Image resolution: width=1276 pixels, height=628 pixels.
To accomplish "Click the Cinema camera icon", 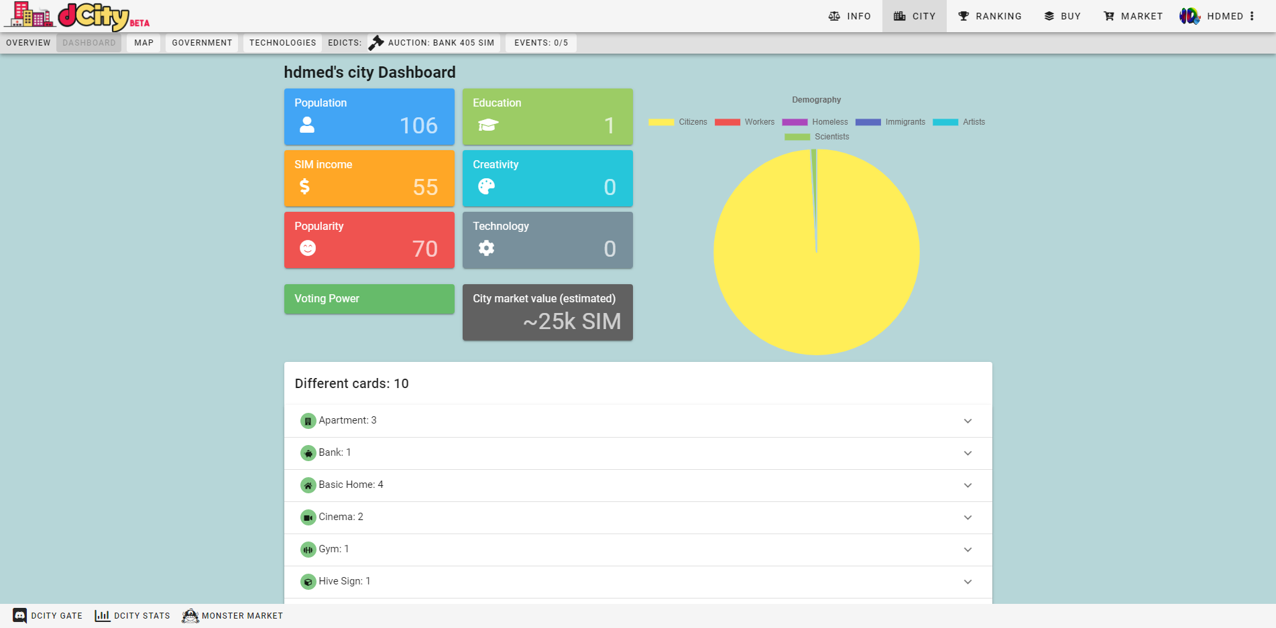I will point(308,517).
